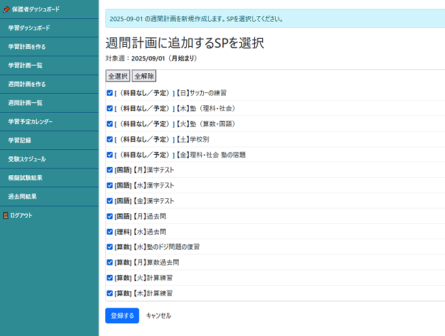Image resolution: width=445 pixels, height=336 pixels.
Task: Click the blue 登録する button
Action: [x=122, y=316]
